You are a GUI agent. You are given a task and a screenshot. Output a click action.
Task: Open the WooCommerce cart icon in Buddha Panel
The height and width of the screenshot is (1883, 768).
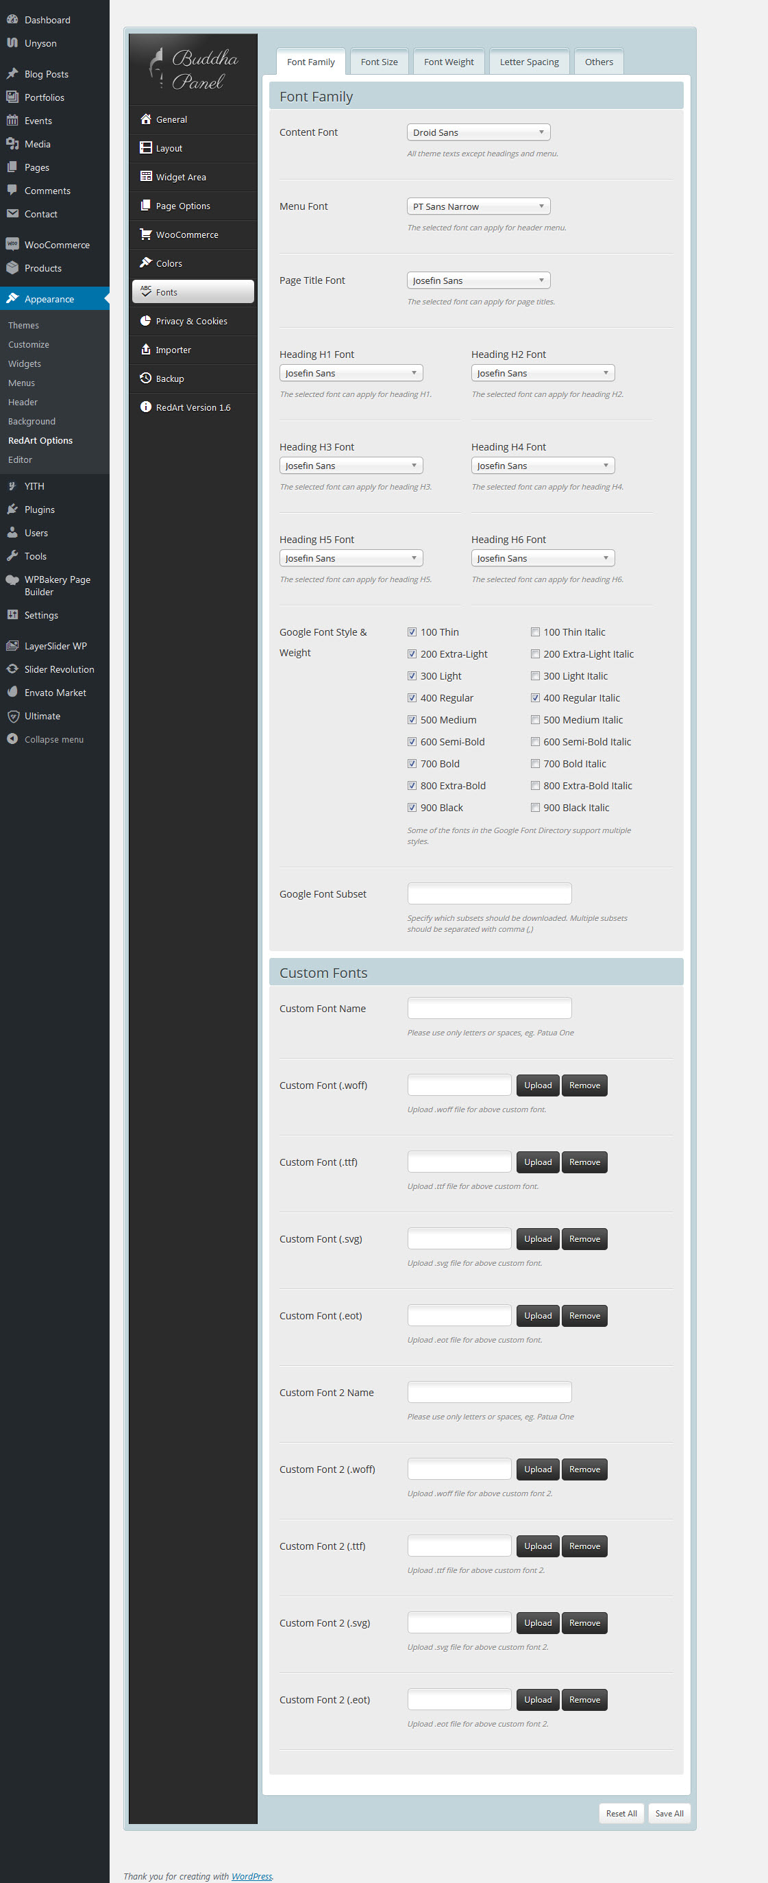pos(145,235)
